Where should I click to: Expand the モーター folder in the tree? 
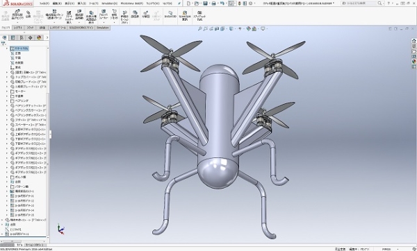7,92
